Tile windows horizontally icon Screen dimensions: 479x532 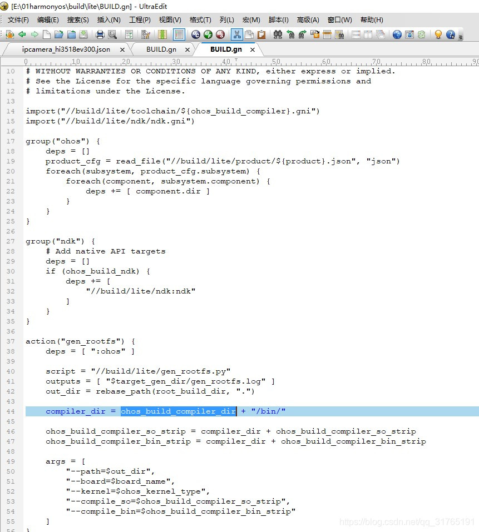(356, 34)
